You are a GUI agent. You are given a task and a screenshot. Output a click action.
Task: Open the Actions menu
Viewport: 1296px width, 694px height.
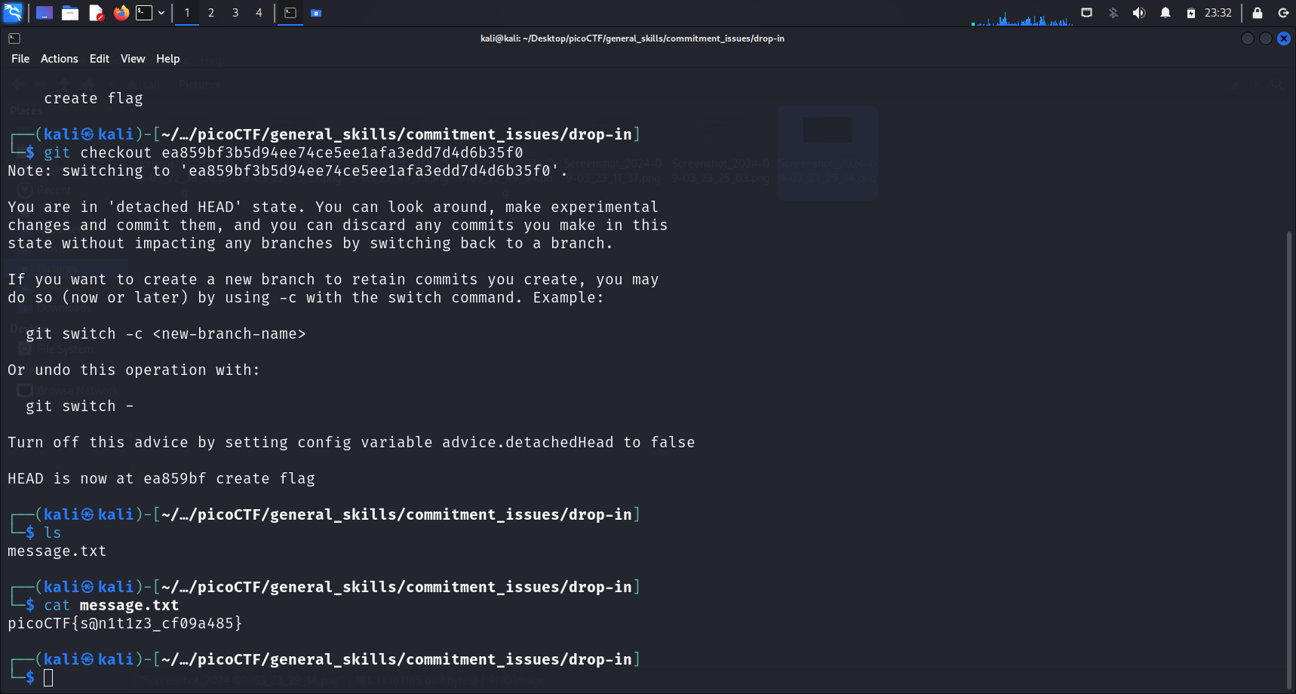(x=59, y=59)
